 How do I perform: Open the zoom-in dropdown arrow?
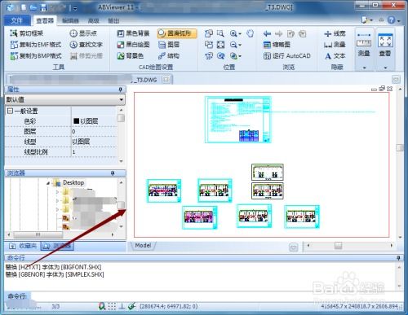pyautogui.click(x=240, y=33)
